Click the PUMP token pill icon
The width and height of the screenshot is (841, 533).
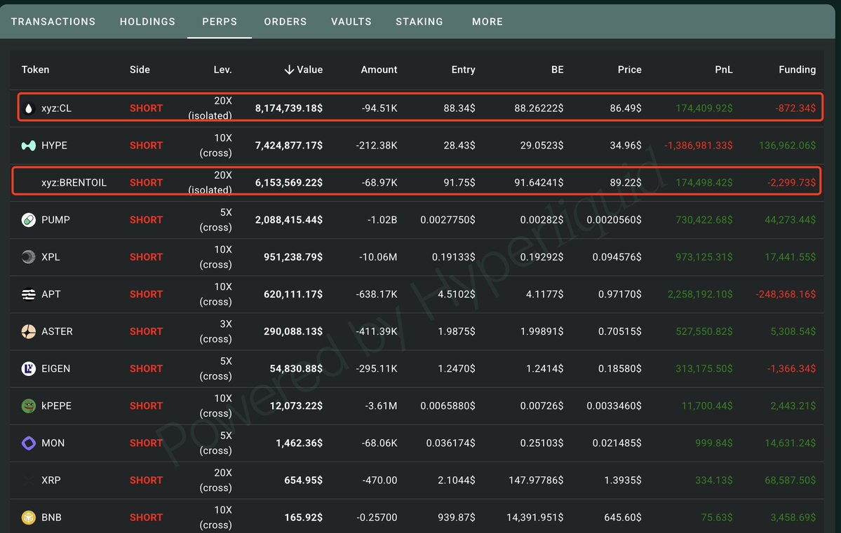[29, 220]
